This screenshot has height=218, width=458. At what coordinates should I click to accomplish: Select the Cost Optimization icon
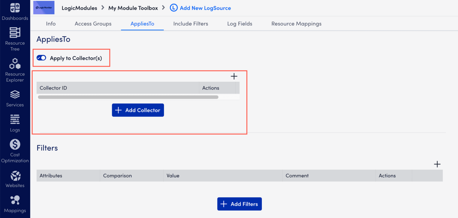pos(15,148)
